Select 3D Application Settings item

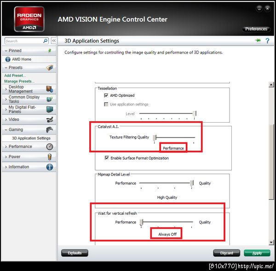point(31,138)
